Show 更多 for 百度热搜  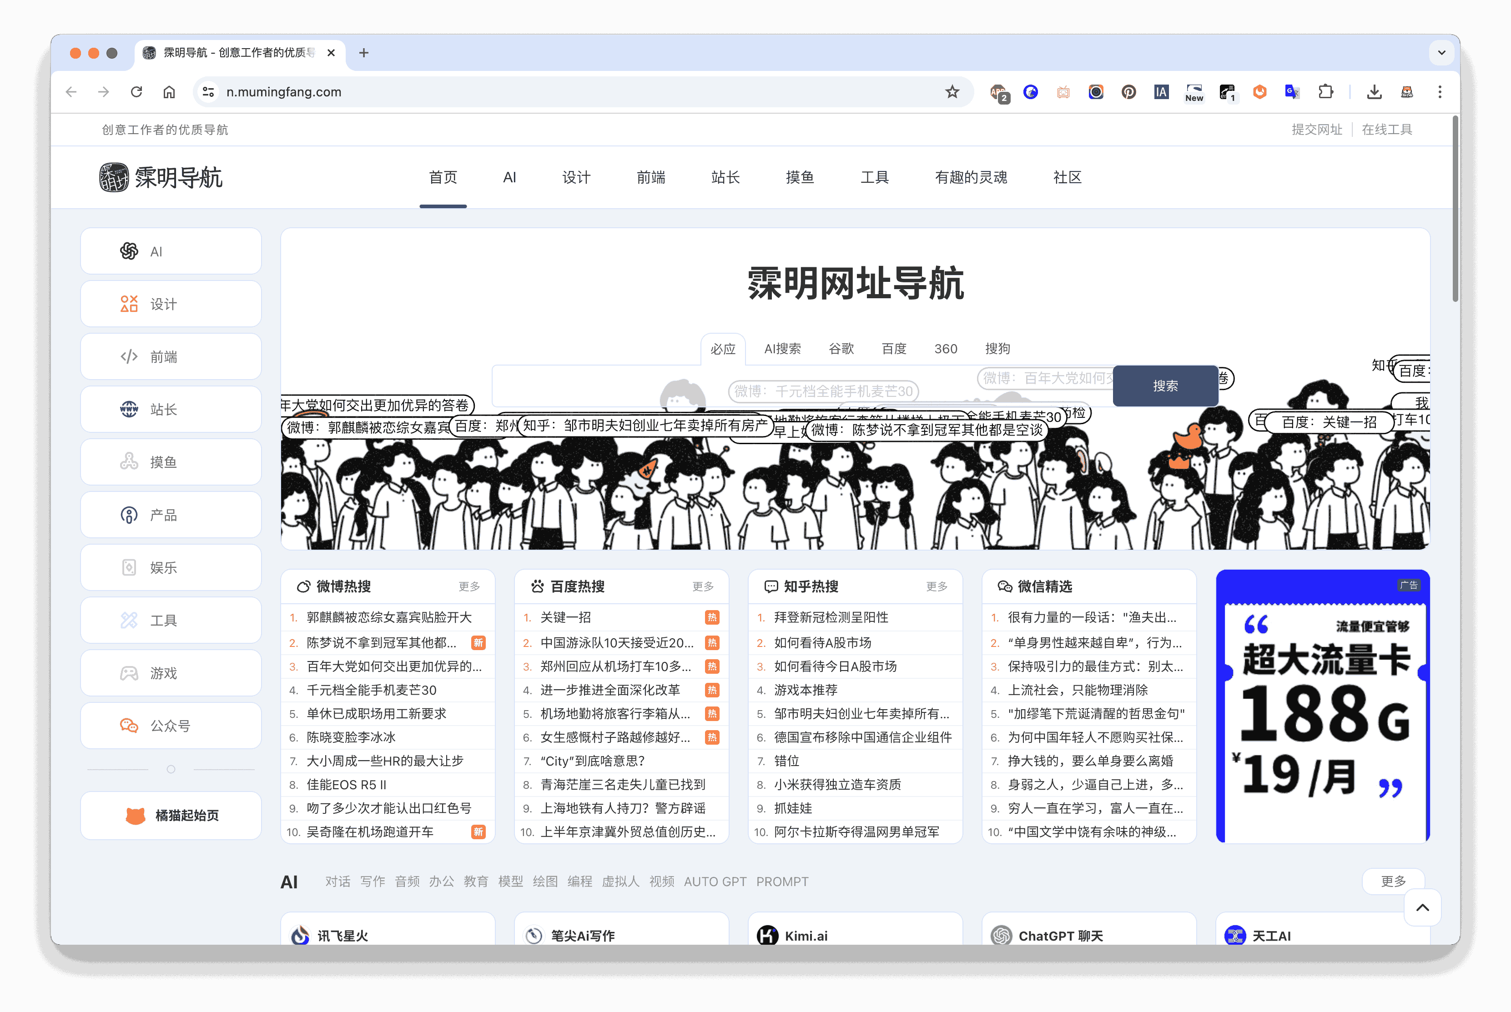pyautogui.click(x=703, y=586)
